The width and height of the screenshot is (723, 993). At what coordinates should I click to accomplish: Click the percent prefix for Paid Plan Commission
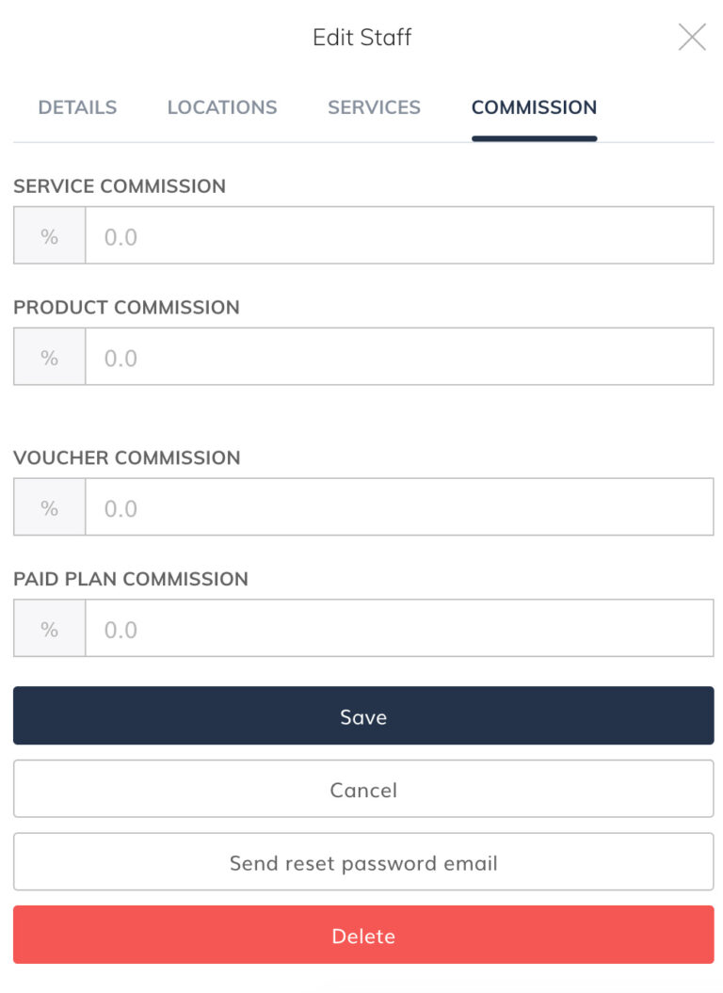(x=49, y=628)
